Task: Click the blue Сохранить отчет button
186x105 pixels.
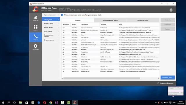Action: (168, 78)
